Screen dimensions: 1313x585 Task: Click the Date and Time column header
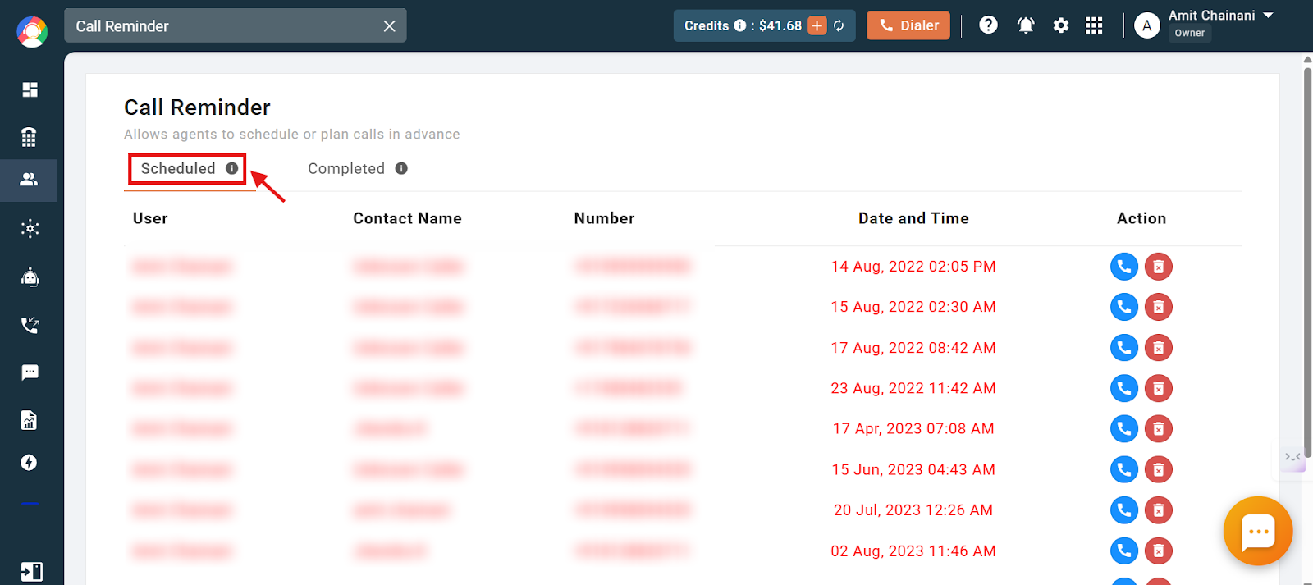click(913, 218)
